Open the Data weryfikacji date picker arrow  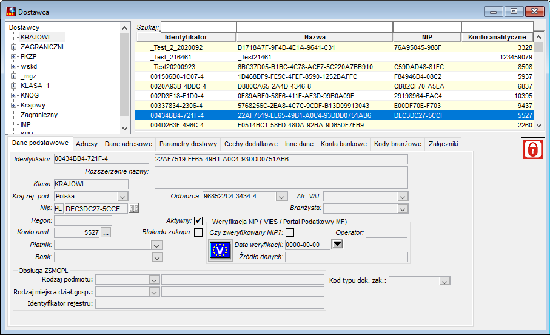[337, 244]
